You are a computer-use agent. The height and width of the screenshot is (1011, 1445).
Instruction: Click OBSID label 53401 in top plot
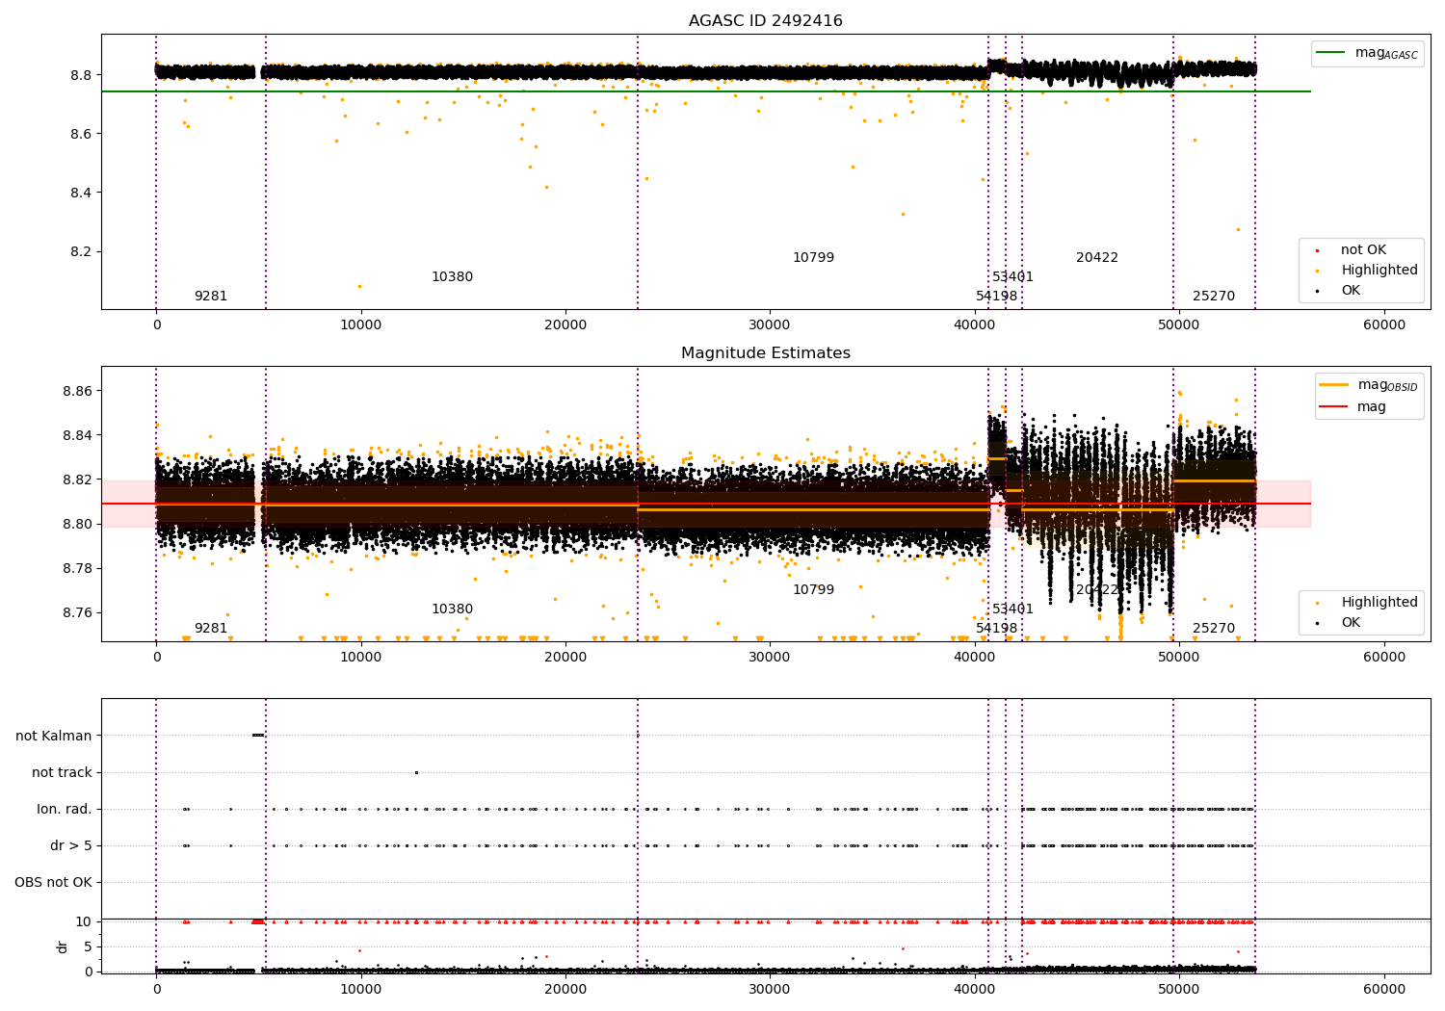pyautogui.click(x=1012, y=277)
